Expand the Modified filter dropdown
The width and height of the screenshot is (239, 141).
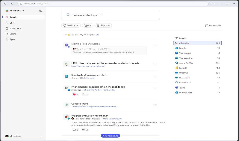click(x=71, y=25)
